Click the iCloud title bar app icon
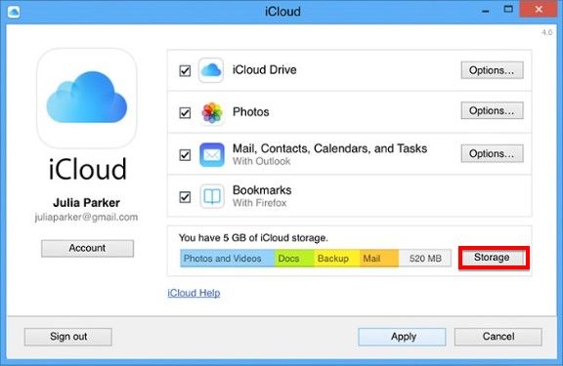This screenshot has width=563, height=366. [x=14, y=12]
